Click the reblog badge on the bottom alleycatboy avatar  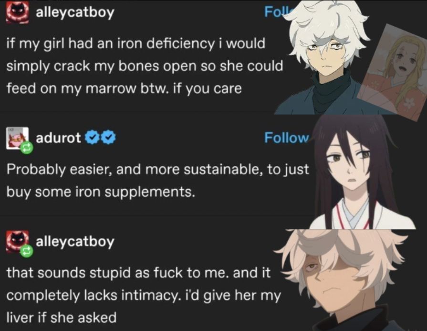pos(27,252)
